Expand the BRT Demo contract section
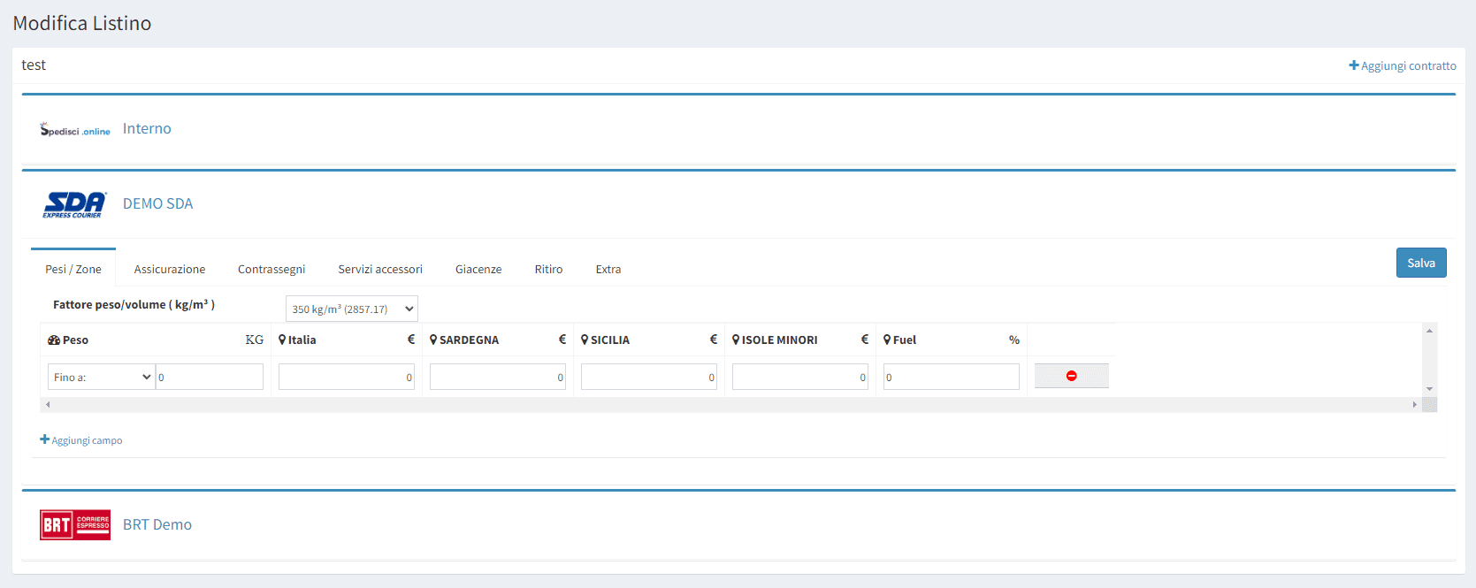Viewport: 1476px width, 588px height. coord(157,525)
